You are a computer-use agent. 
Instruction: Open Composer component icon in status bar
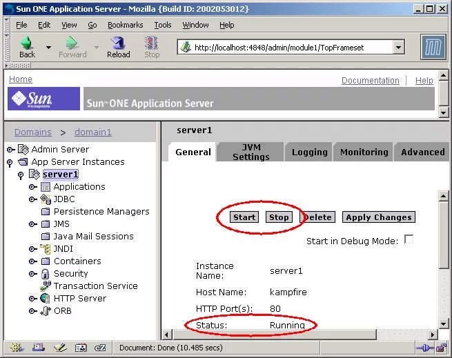click(x=60, y=348)
